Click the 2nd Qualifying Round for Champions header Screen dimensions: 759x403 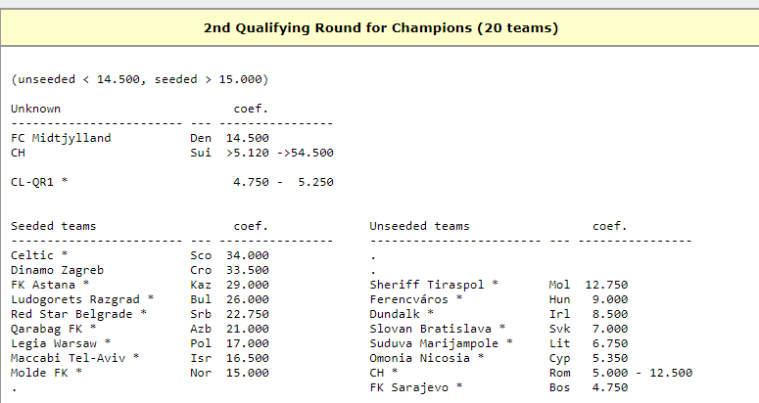pyautogui.click(x=380, y=28)
